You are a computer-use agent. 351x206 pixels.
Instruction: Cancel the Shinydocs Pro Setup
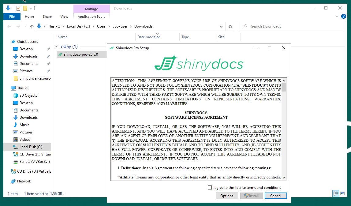coord(275,196)
